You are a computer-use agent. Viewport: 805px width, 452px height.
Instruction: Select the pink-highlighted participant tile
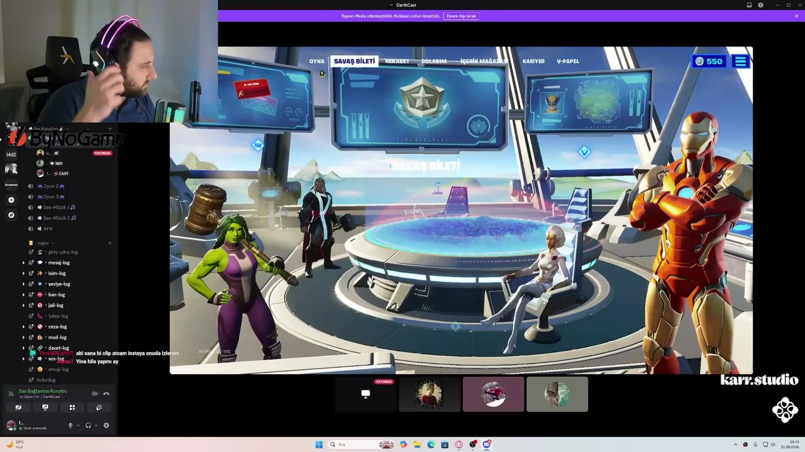click(x=493, y=394)
